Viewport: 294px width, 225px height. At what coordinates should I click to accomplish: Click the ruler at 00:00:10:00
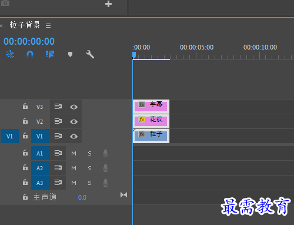coord(260,47)
